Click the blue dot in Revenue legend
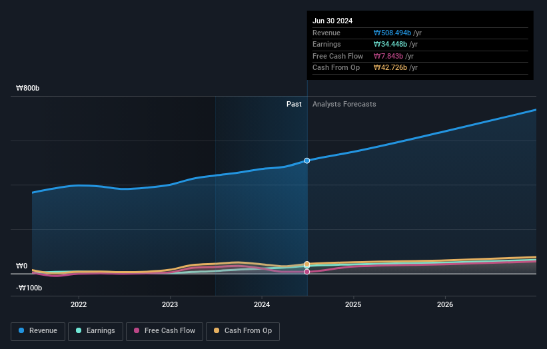This screenshot has width=547, height=349. (x=21, y=330)
